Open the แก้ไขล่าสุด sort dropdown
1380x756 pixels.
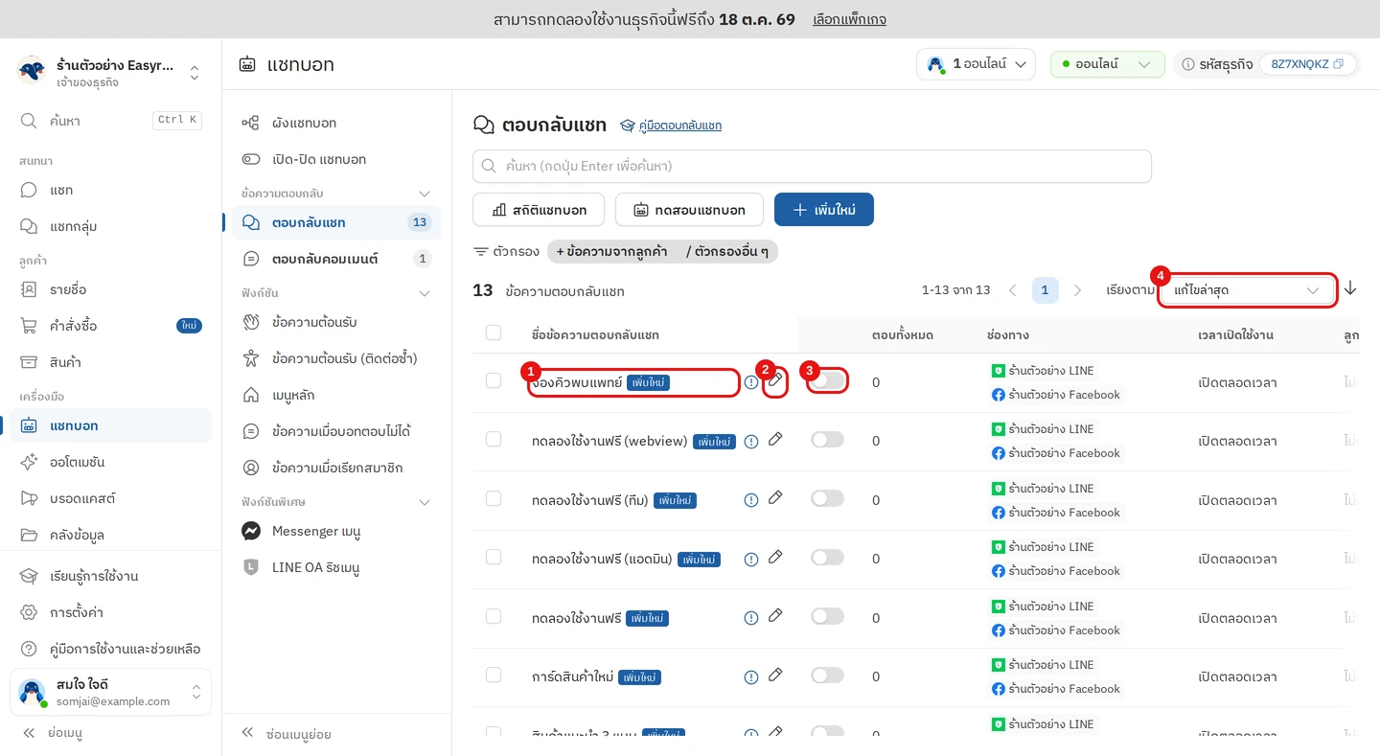point(1247,290)
